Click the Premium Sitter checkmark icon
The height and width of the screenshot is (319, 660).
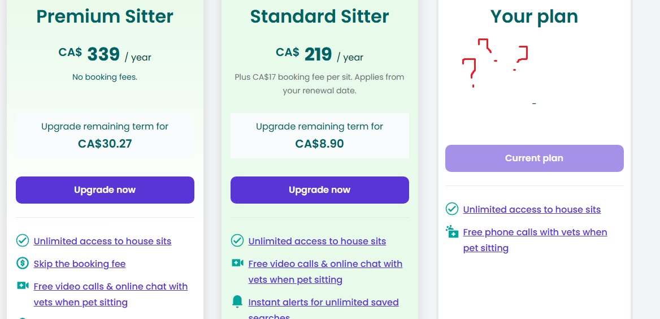pos(23,241)
